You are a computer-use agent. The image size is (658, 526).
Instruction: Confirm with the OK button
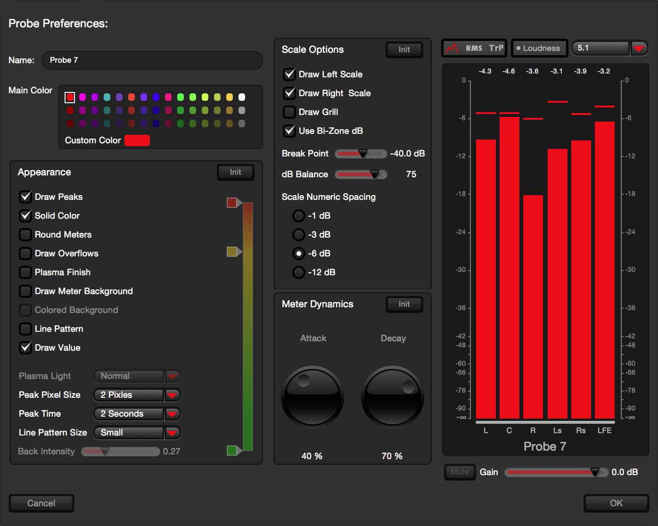(x=617, y=503)
